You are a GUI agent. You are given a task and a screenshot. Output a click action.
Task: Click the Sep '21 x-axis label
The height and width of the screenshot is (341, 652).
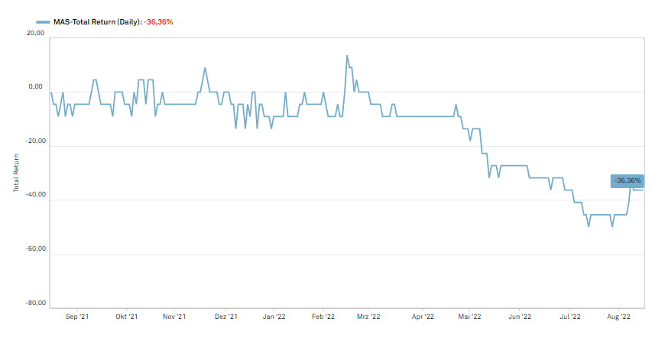(77, 317)
